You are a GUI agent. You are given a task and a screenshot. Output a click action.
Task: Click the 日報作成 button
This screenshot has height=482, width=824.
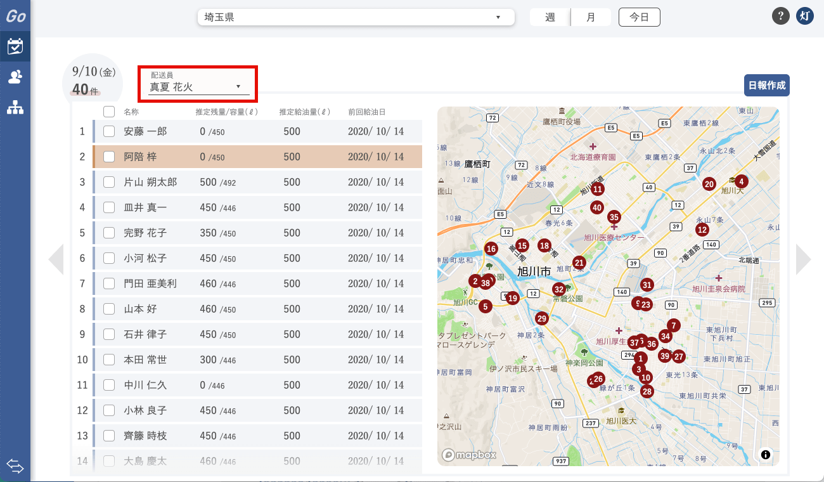pyautogui.click(x=767, y=86)
